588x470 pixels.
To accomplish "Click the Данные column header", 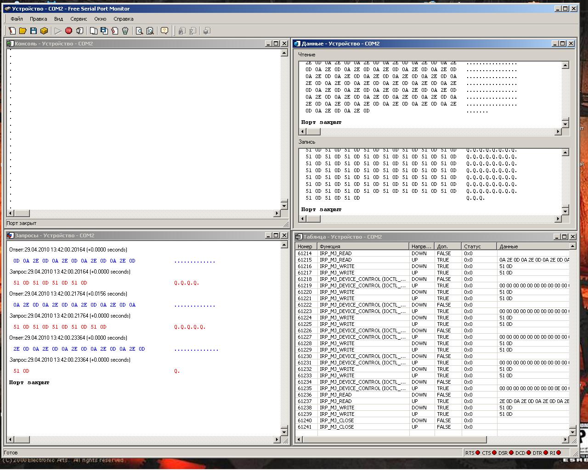I will 533,246.
